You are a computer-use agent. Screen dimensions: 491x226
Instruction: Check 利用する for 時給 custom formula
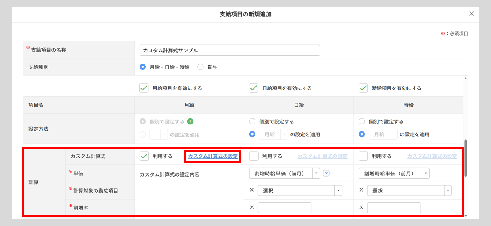[363, 156]
